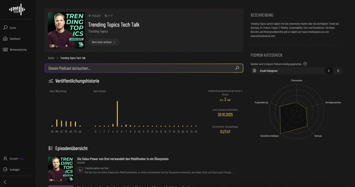The width and height of the screenshot is (355, 187).
Task: Click the Suche breadcrumb link
Action: click(x=51, y=58)
